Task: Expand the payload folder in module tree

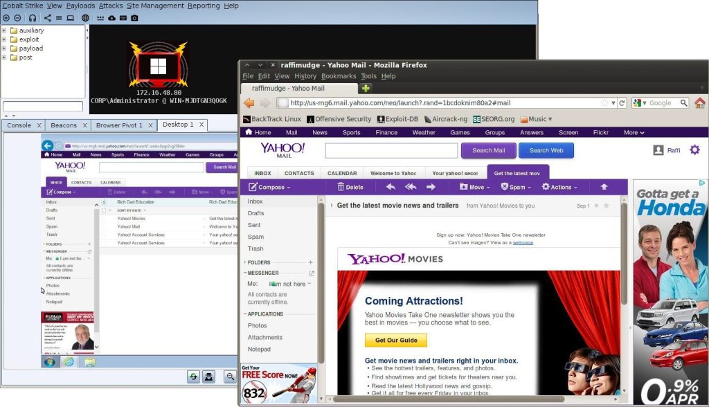Action: pyautogui.click(x=4, y=48)
